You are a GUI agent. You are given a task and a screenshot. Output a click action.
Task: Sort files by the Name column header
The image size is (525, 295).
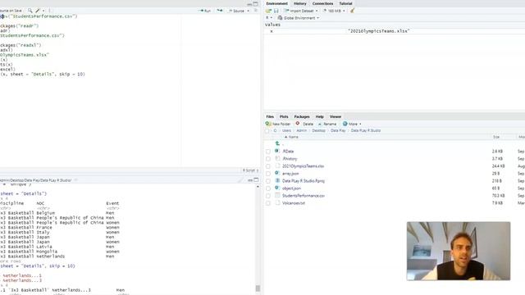click(x=291, y=137)
